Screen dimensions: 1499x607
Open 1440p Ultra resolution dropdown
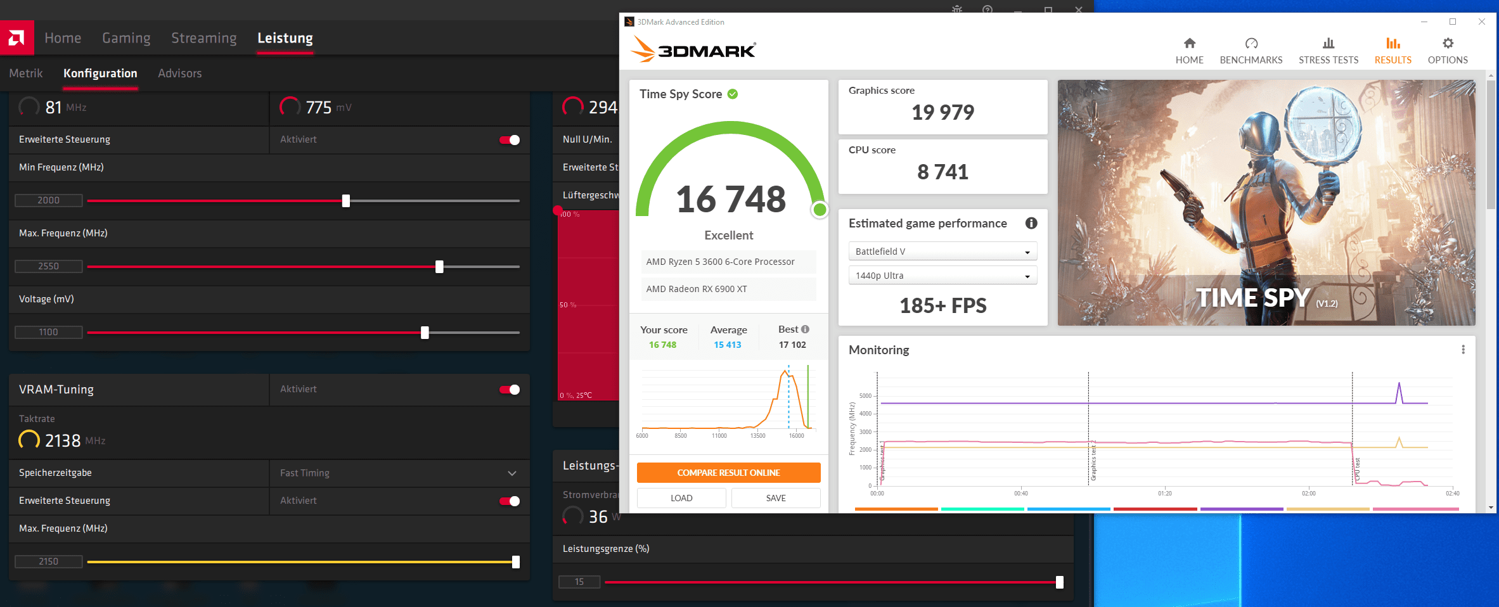(x=943, y=276)
